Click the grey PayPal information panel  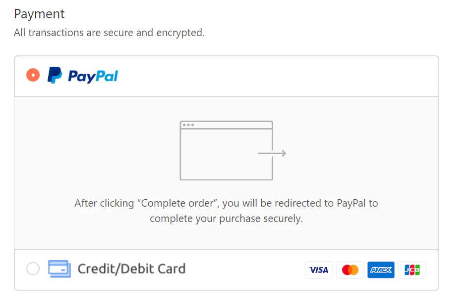[227, 173]
